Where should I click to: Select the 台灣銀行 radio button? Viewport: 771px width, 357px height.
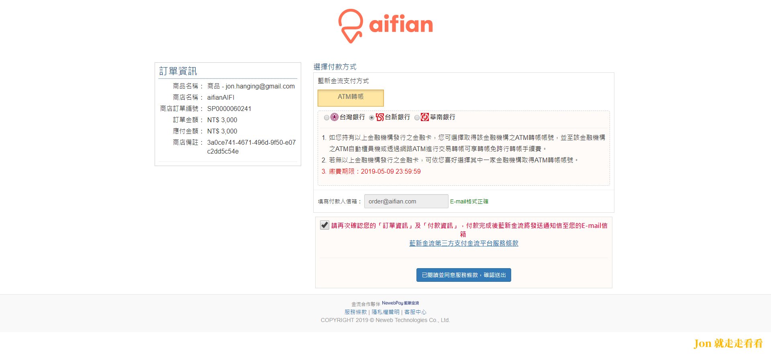click(x=326, y=118)
